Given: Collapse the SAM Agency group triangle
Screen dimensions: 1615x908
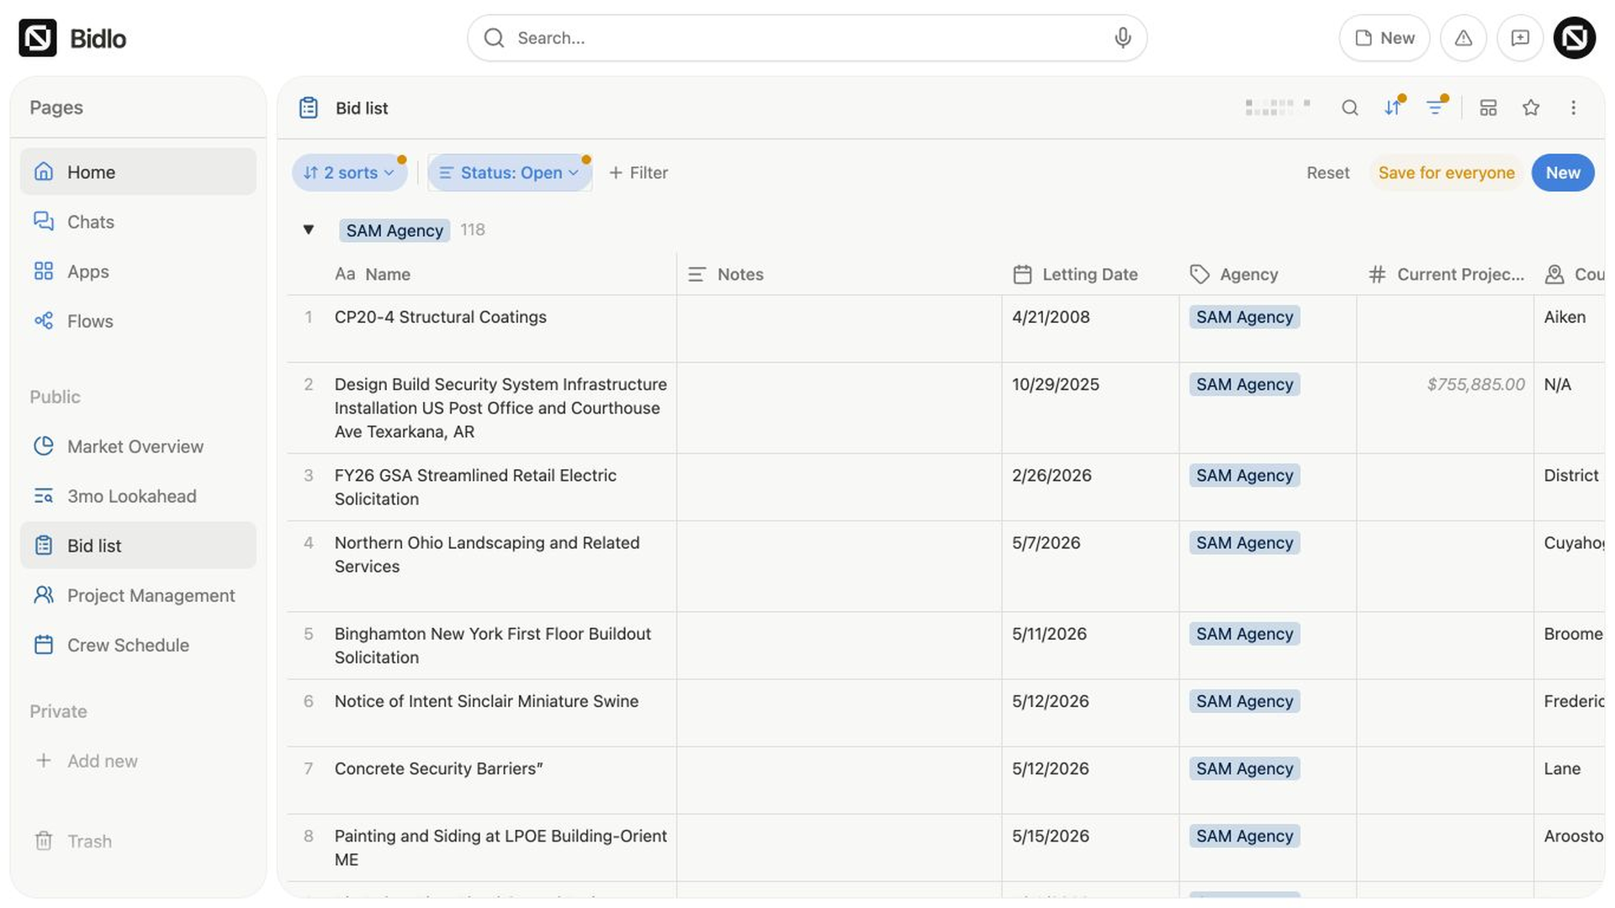Looking at the screenshot, I should pos(309,230).
